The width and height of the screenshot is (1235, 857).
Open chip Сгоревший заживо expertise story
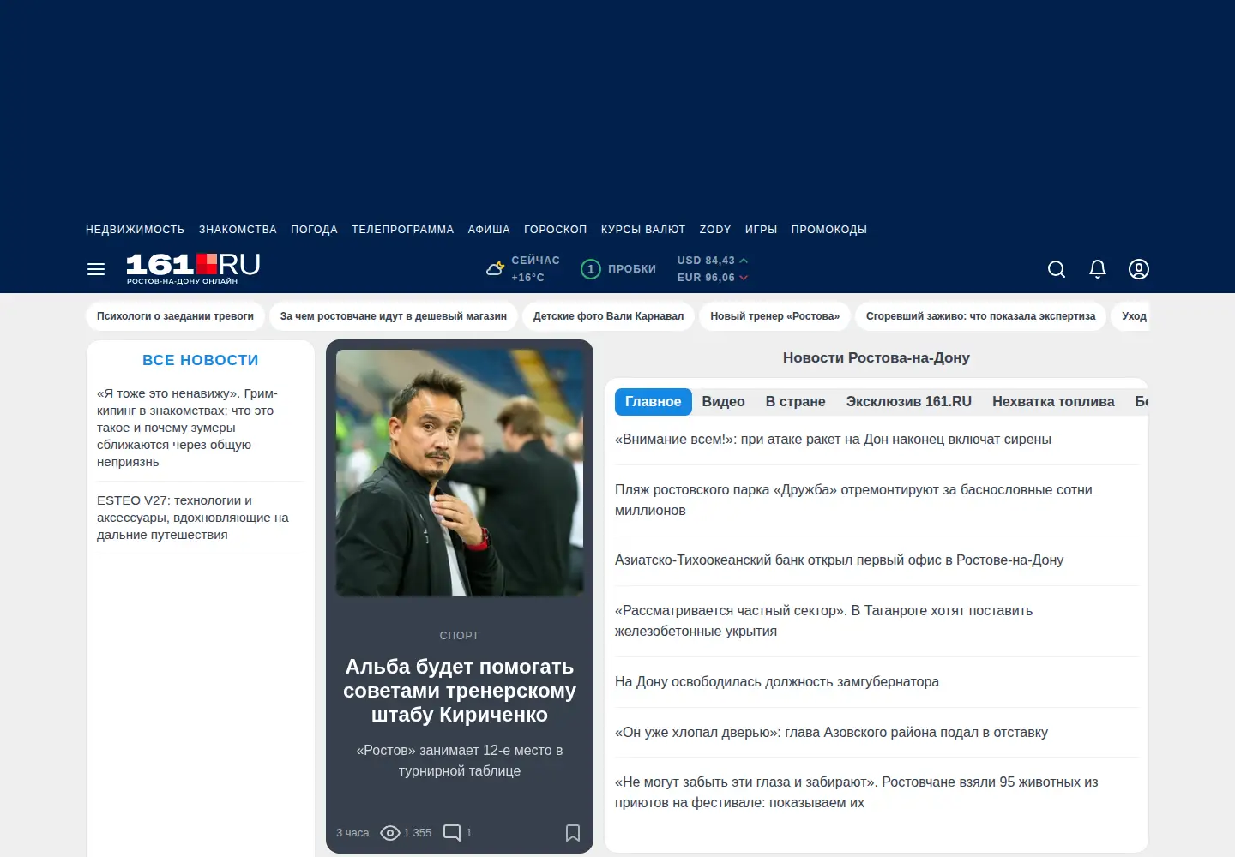(x=981, y=316)
